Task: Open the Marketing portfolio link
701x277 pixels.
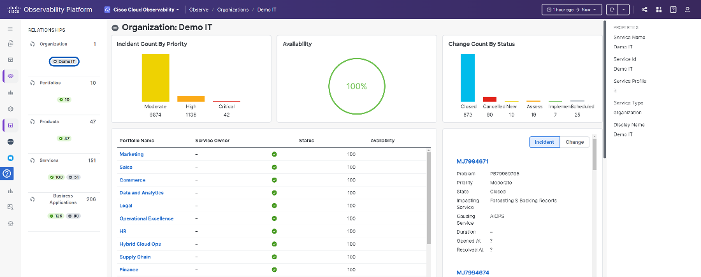Action: (x=131, y=154)
